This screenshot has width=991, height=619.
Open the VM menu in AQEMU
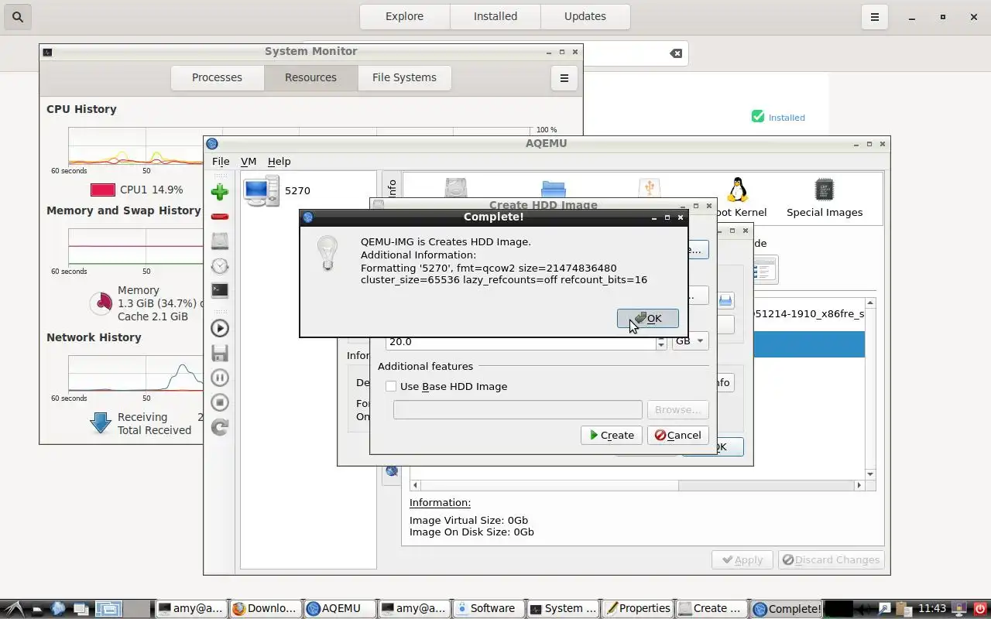[249, 162]
